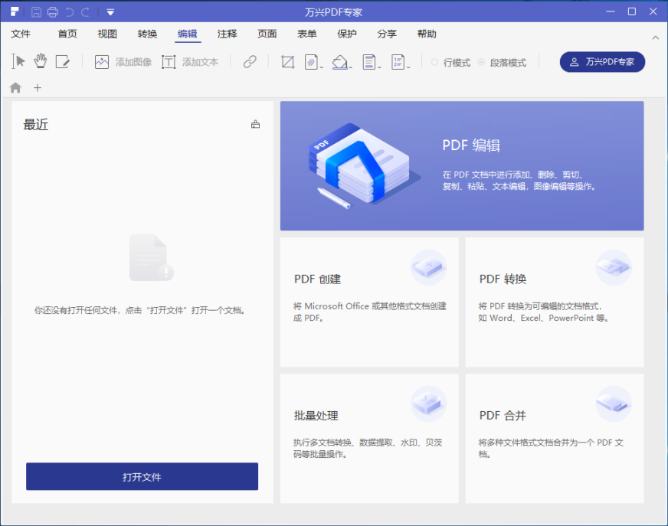Click the 打开文件 button

click(x=142, y=476)
